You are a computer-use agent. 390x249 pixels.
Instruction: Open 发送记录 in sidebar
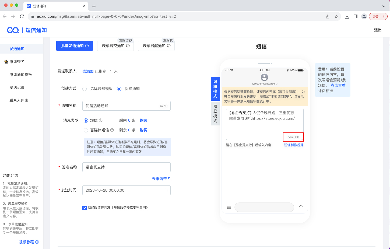tap(17, 87)
